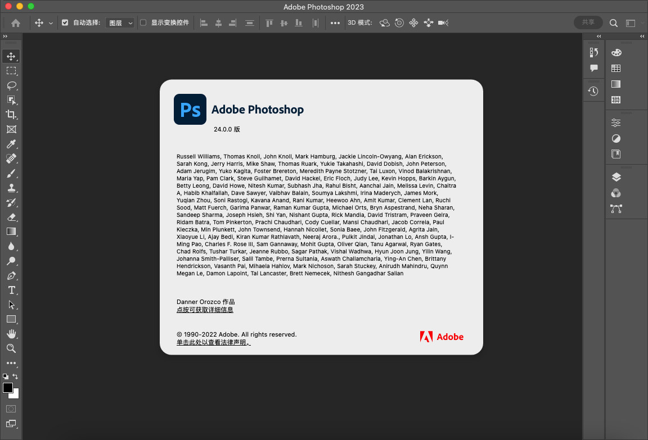Open the Edit Toolbar three-dots button
This screenshot has width=648, height=440.
[x=11, y=363]
